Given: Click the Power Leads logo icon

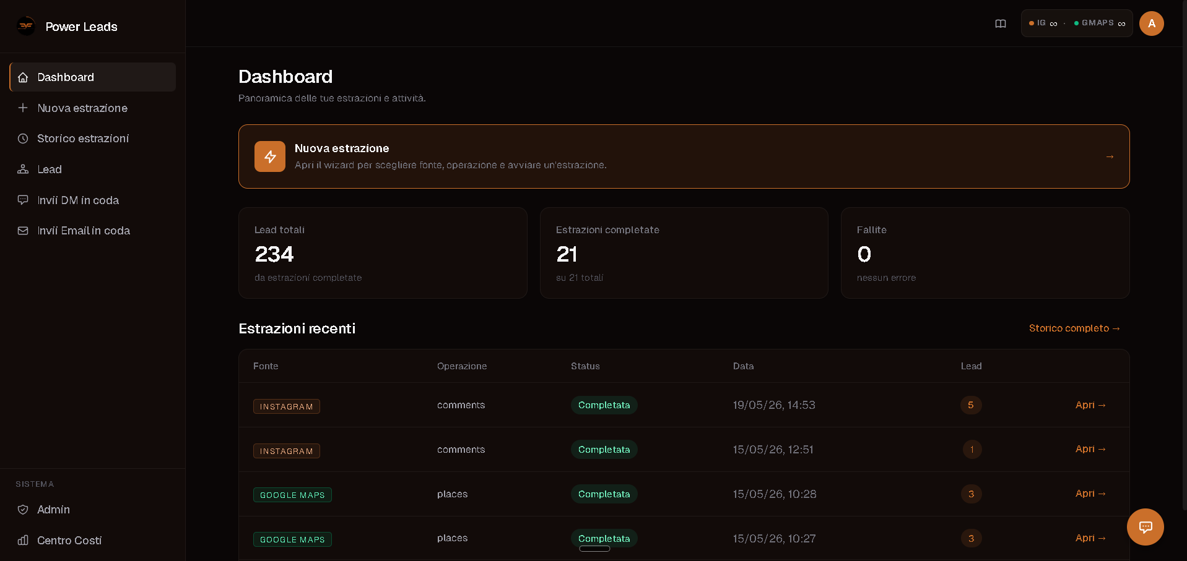Looking at the screenshot, I should click(x=26, y=26).
